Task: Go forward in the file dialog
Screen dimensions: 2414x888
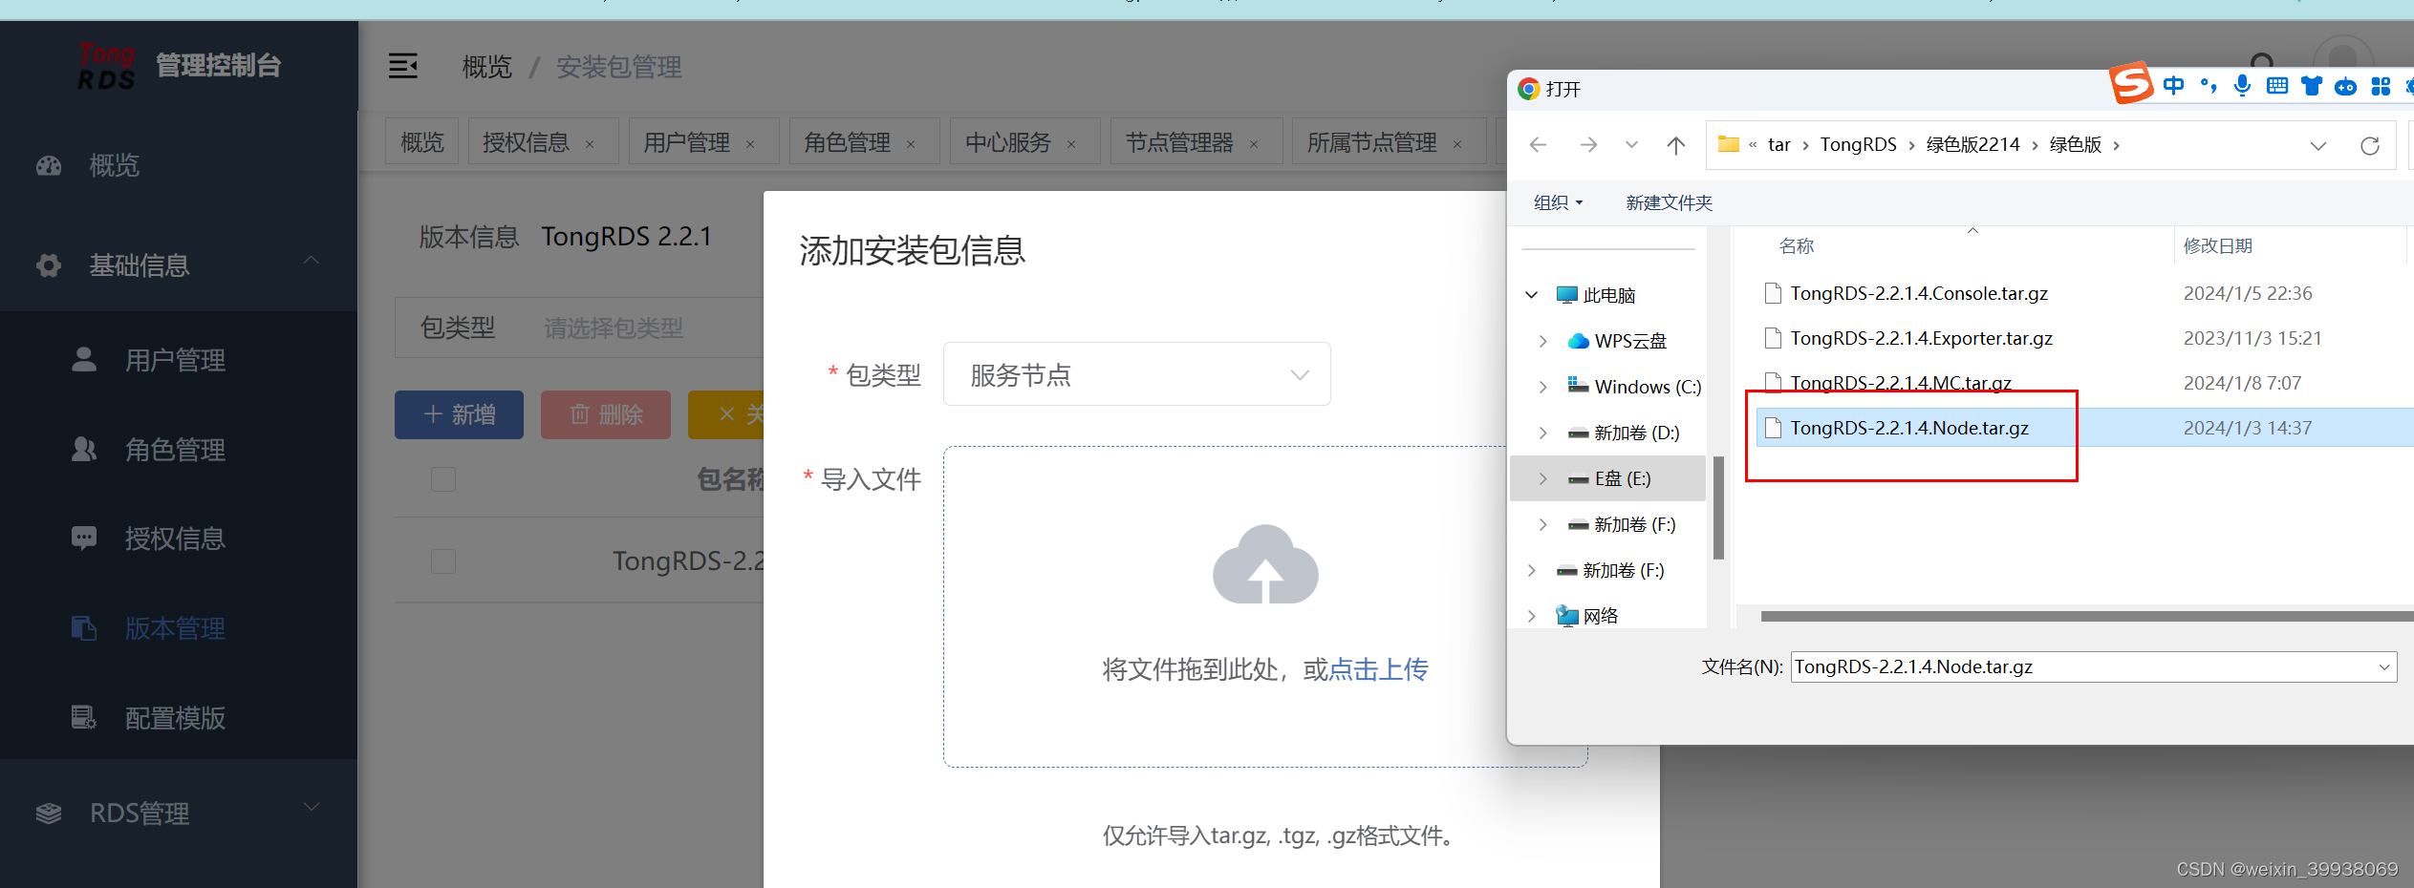Action: [1588, 145]
